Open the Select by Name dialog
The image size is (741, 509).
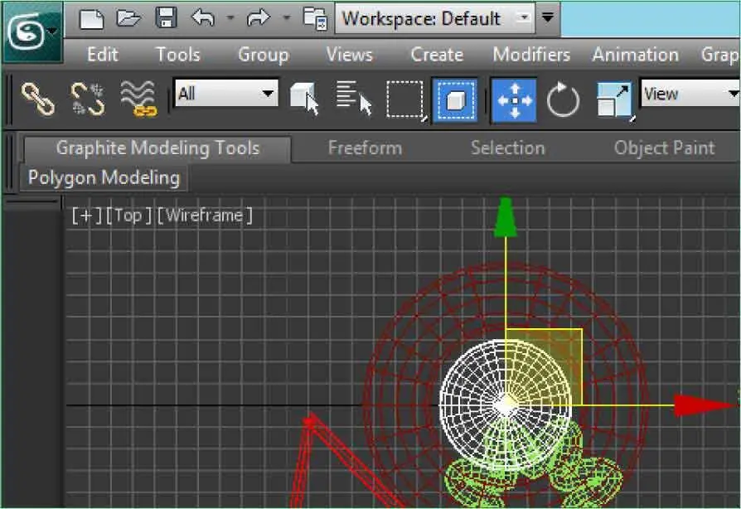coord(353,99)
